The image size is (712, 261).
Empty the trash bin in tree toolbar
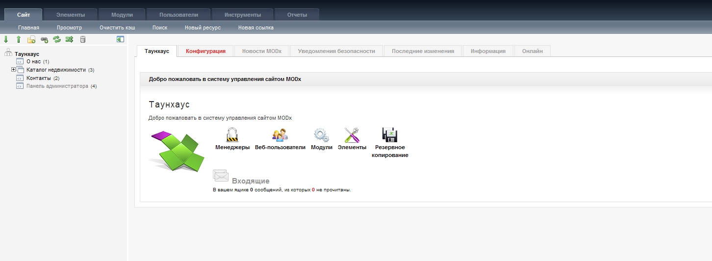(82, 39)
